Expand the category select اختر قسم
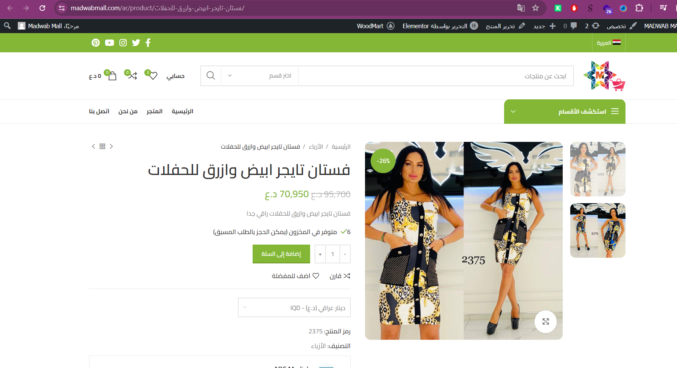 [260, 76]
